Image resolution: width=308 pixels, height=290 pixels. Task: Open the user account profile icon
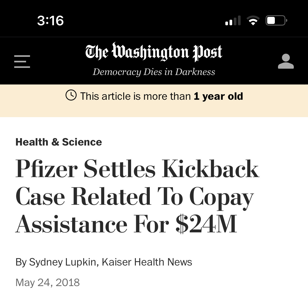(286, 61)
